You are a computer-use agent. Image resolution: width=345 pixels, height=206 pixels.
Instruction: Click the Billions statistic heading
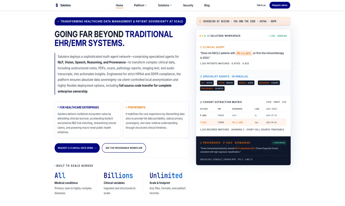point(118,175)
